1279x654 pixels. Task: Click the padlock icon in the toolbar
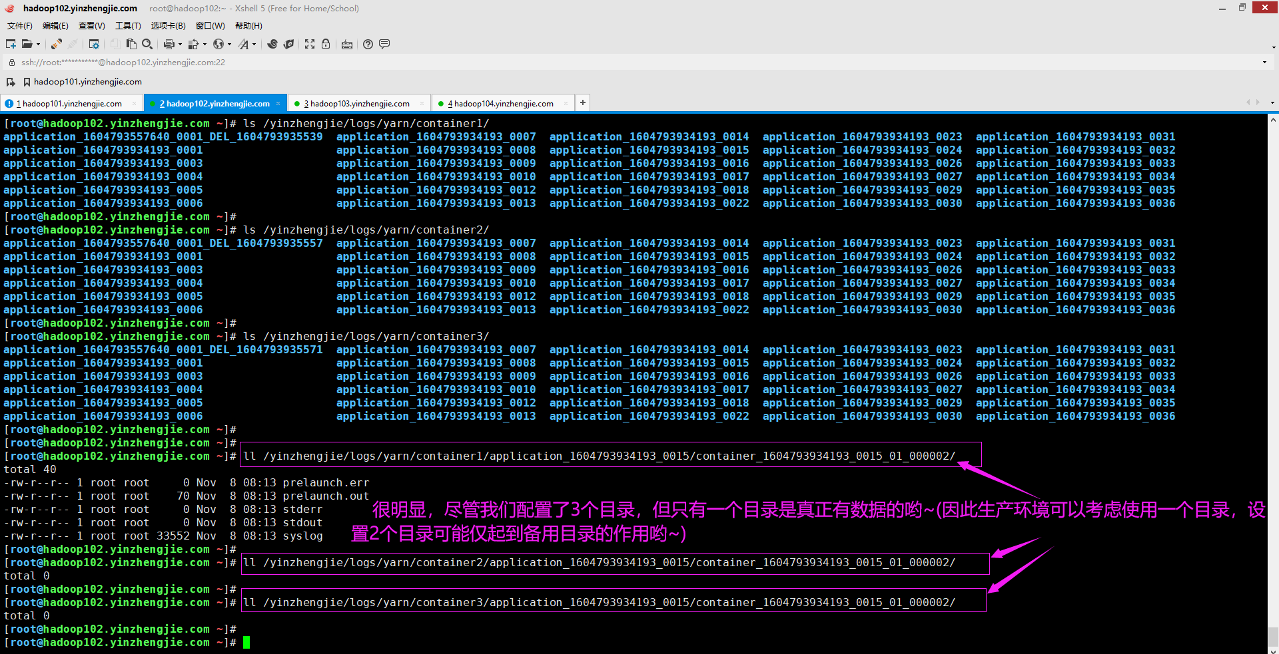(326, 44)
